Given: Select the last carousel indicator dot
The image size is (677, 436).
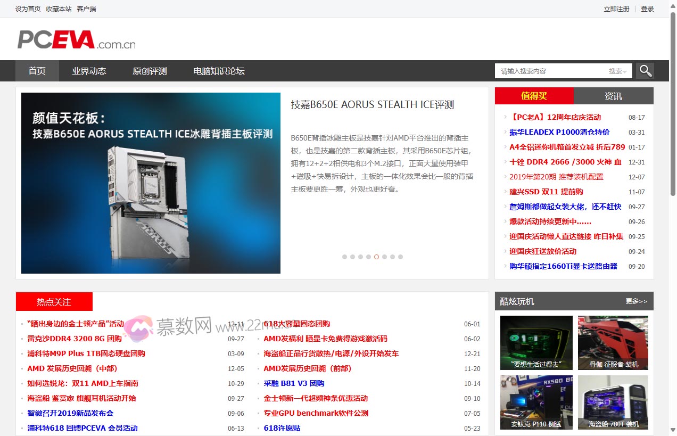Looking at the screenshot, I should point(400,257).
